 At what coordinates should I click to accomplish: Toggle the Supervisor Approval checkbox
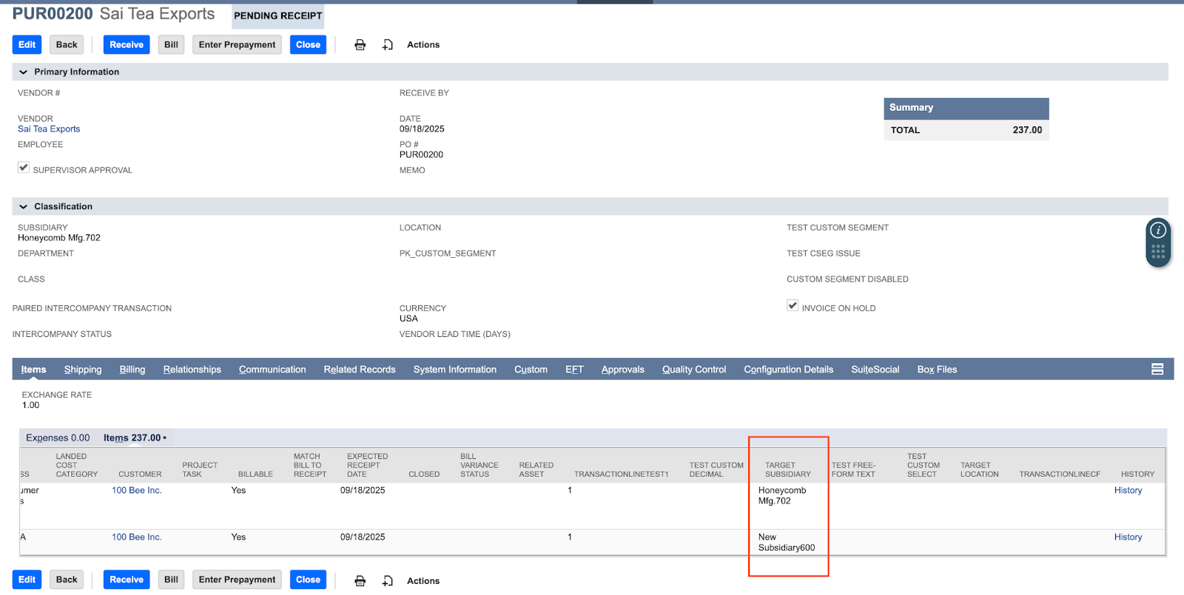pyautogui.click(x=24, y=168)
